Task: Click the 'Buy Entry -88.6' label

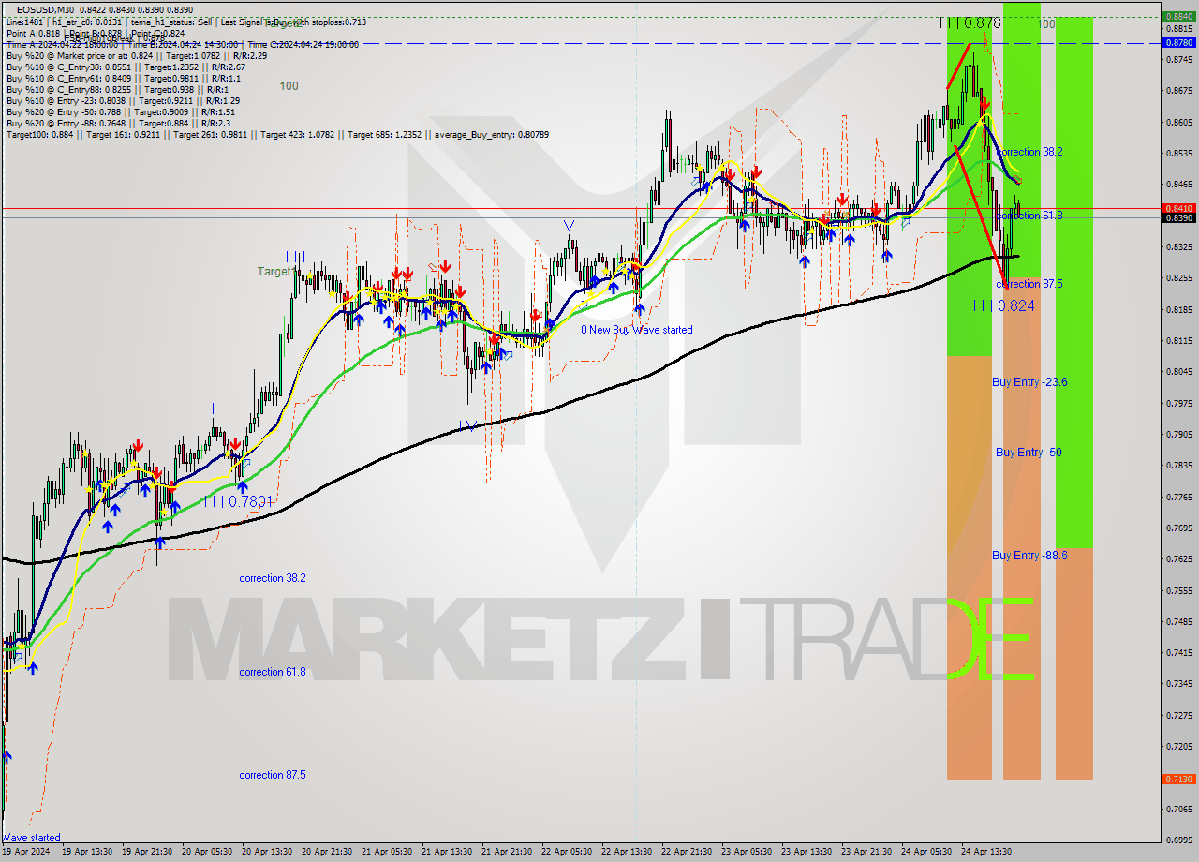Action: click(x=1029, y=556)
